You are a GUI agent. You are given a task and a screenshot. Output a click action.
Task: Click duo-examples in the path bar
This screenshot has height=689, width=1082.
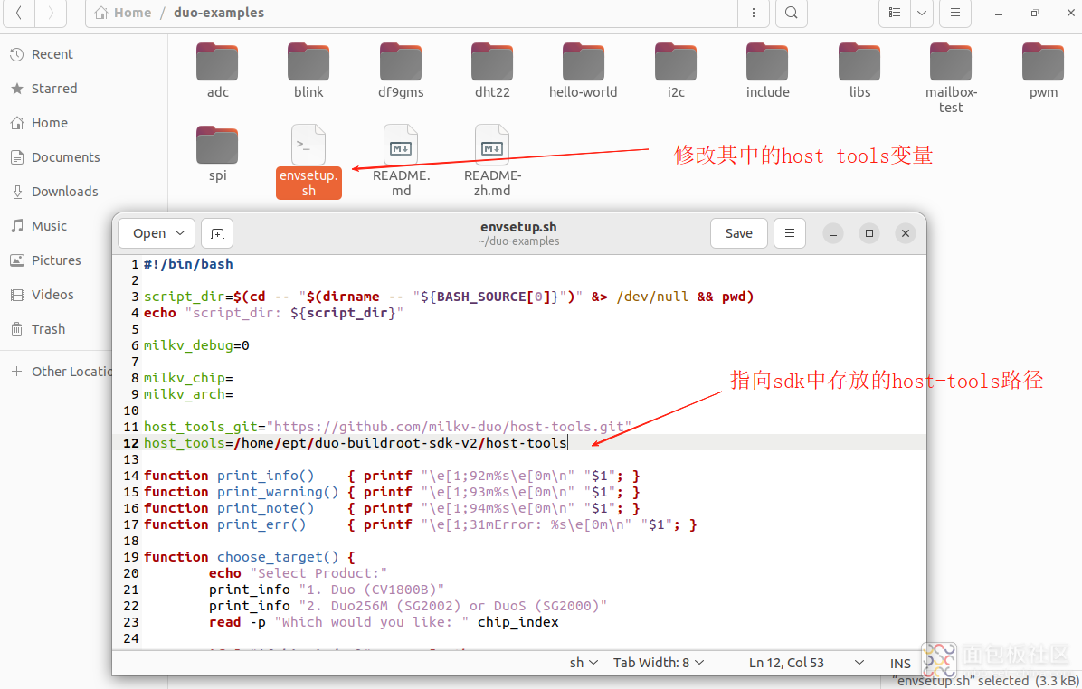(x=219, y=13)
